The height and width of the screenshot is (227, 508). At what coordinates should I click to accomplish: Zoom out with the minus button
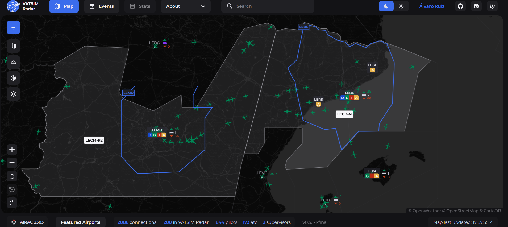(12, 163)
